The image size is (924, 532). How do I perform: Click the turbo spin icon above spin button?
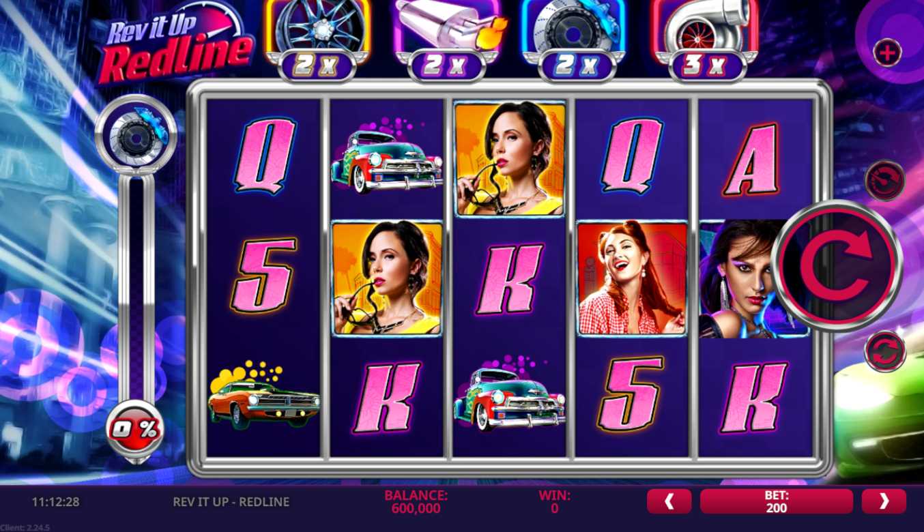[x=885, y=181]
